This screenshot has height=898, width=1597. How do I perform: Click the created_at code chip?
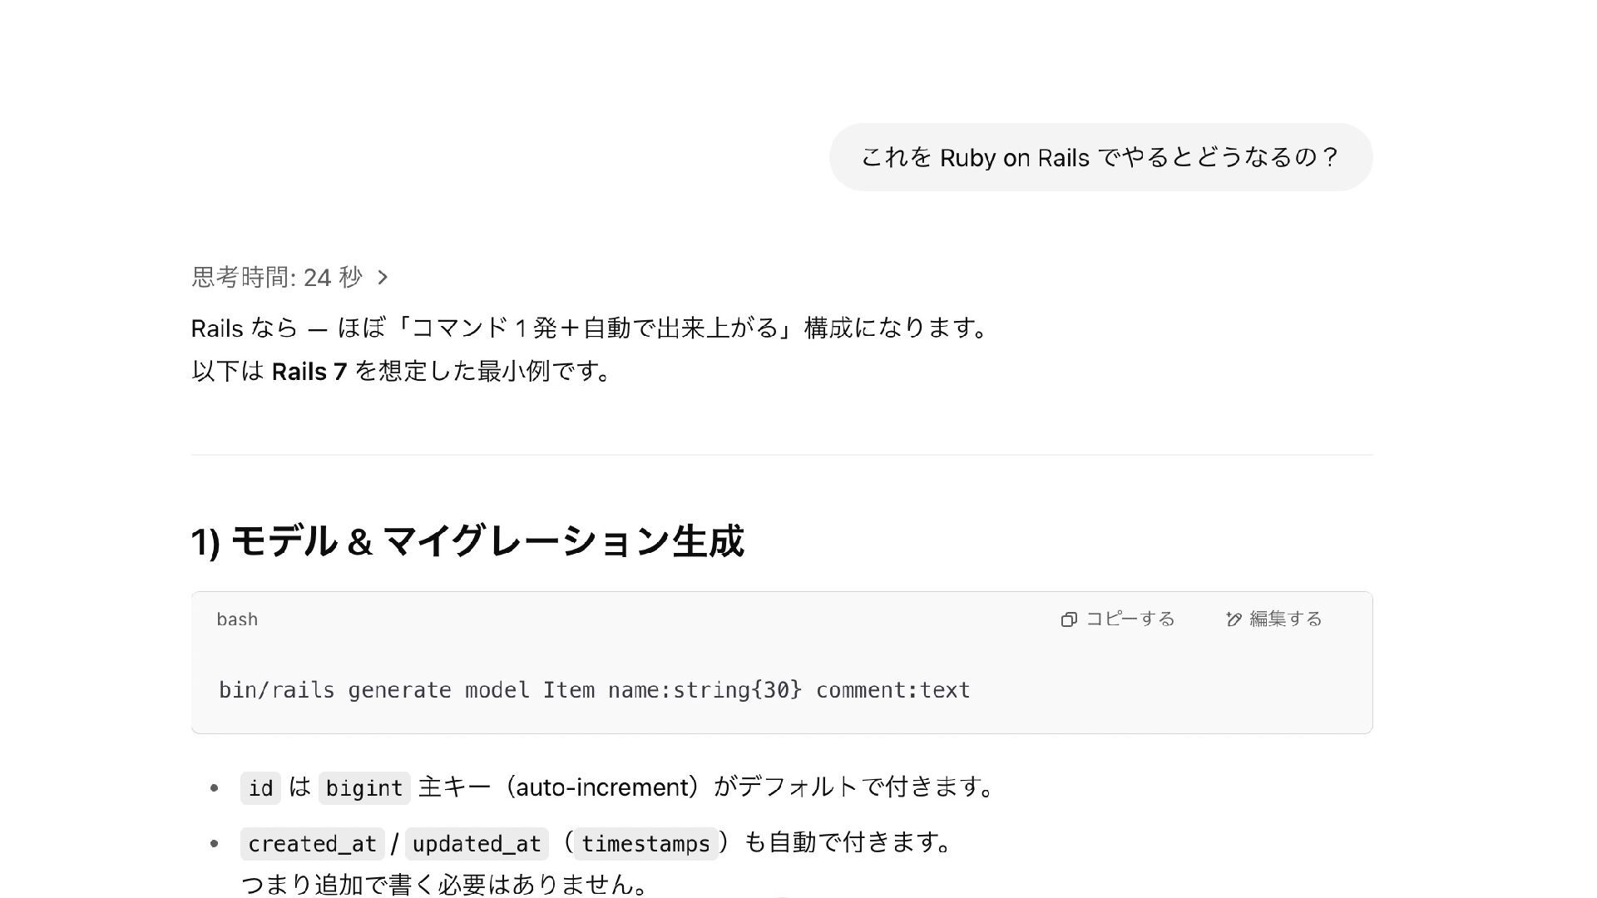coord(312,843)
